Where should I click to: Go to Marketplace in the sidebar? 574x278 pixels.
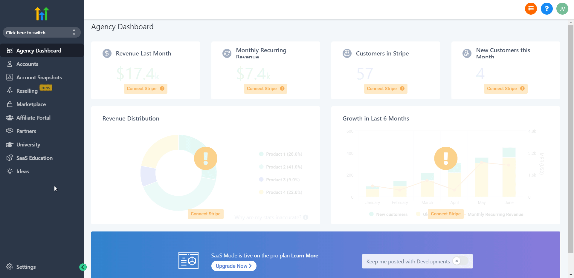click(31, 104)
